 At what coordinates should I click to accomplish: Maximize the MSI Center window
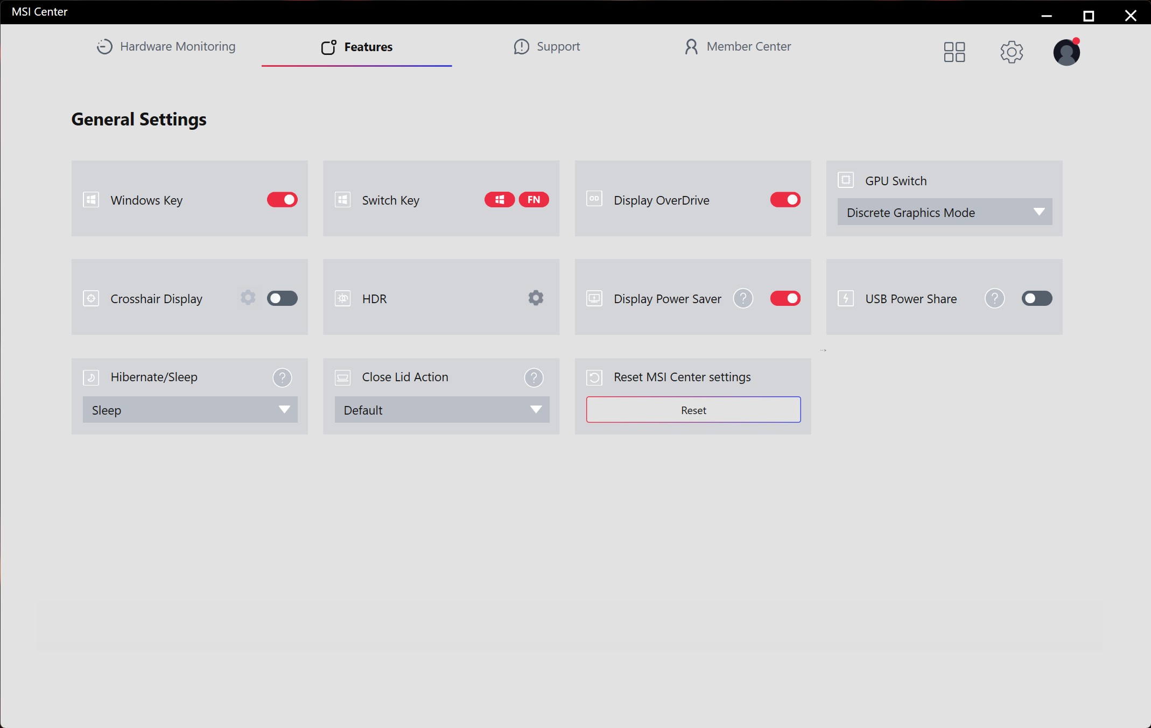pos(1089,16)
